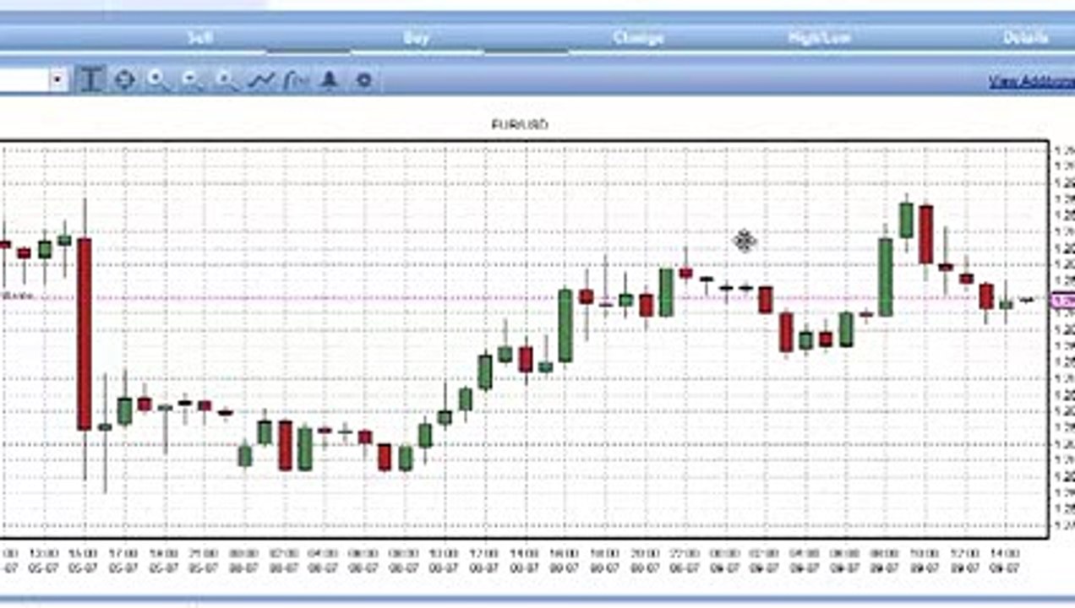
Task: Activate the crosshair tool
Action: point(124,80)
